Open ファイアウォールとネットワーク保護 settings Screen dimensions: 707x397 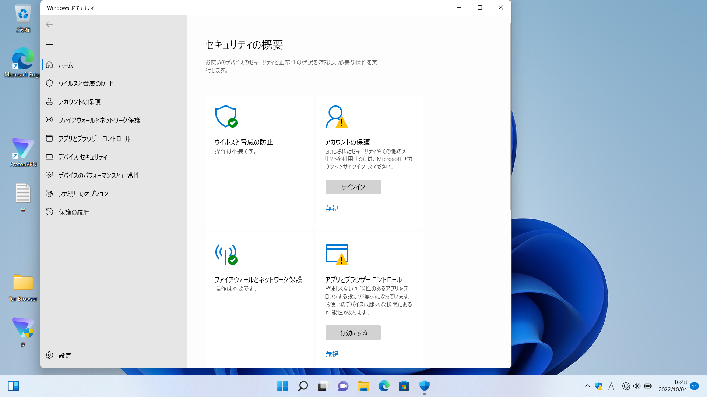(x=99, y=120)
